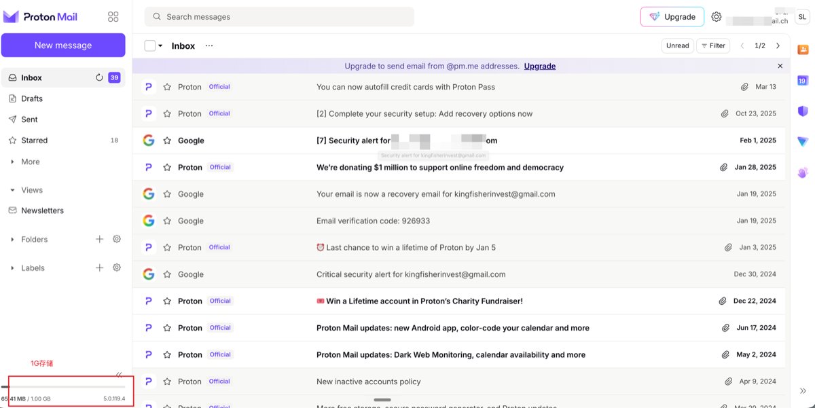
Task: Open the Proton VPN side icon
Action: coord(803,141)
